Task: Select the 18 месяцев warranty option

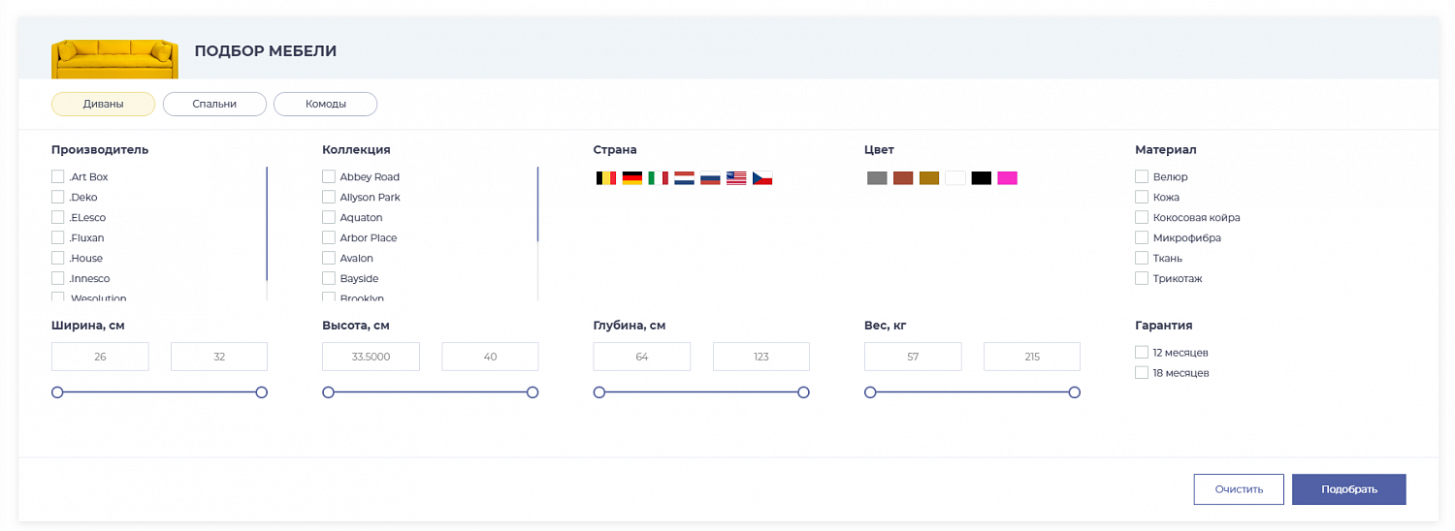Action: [x=1142, y=372]
